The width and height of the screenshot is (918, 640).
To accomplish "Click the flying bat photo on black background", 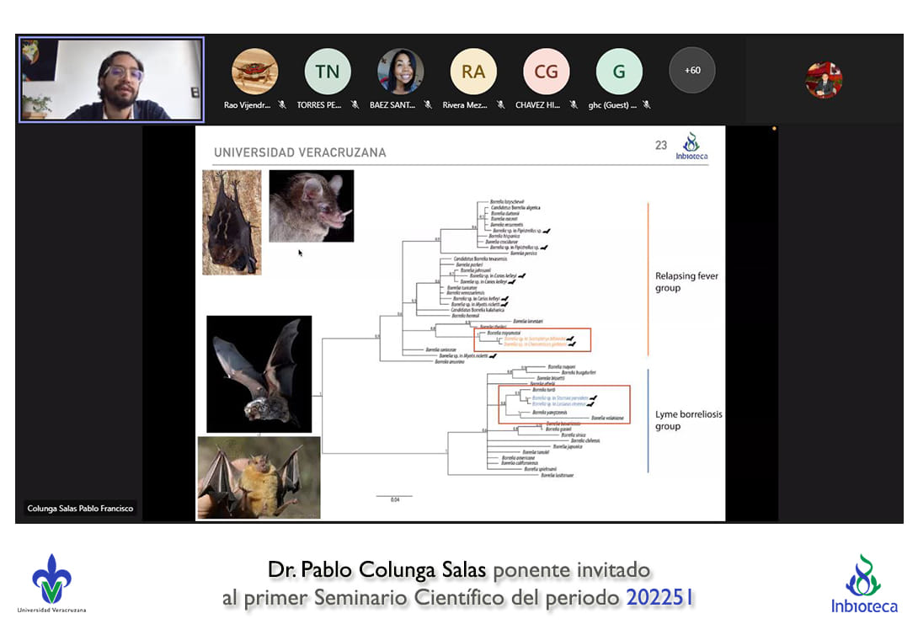I will 259,374.
